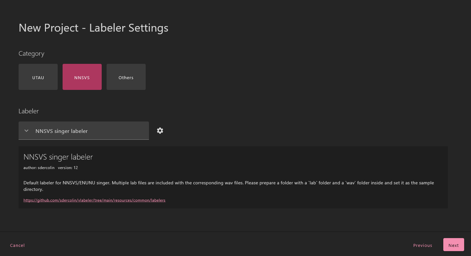
Task: Open labeler settings with the gear icon
Action: 160,131
